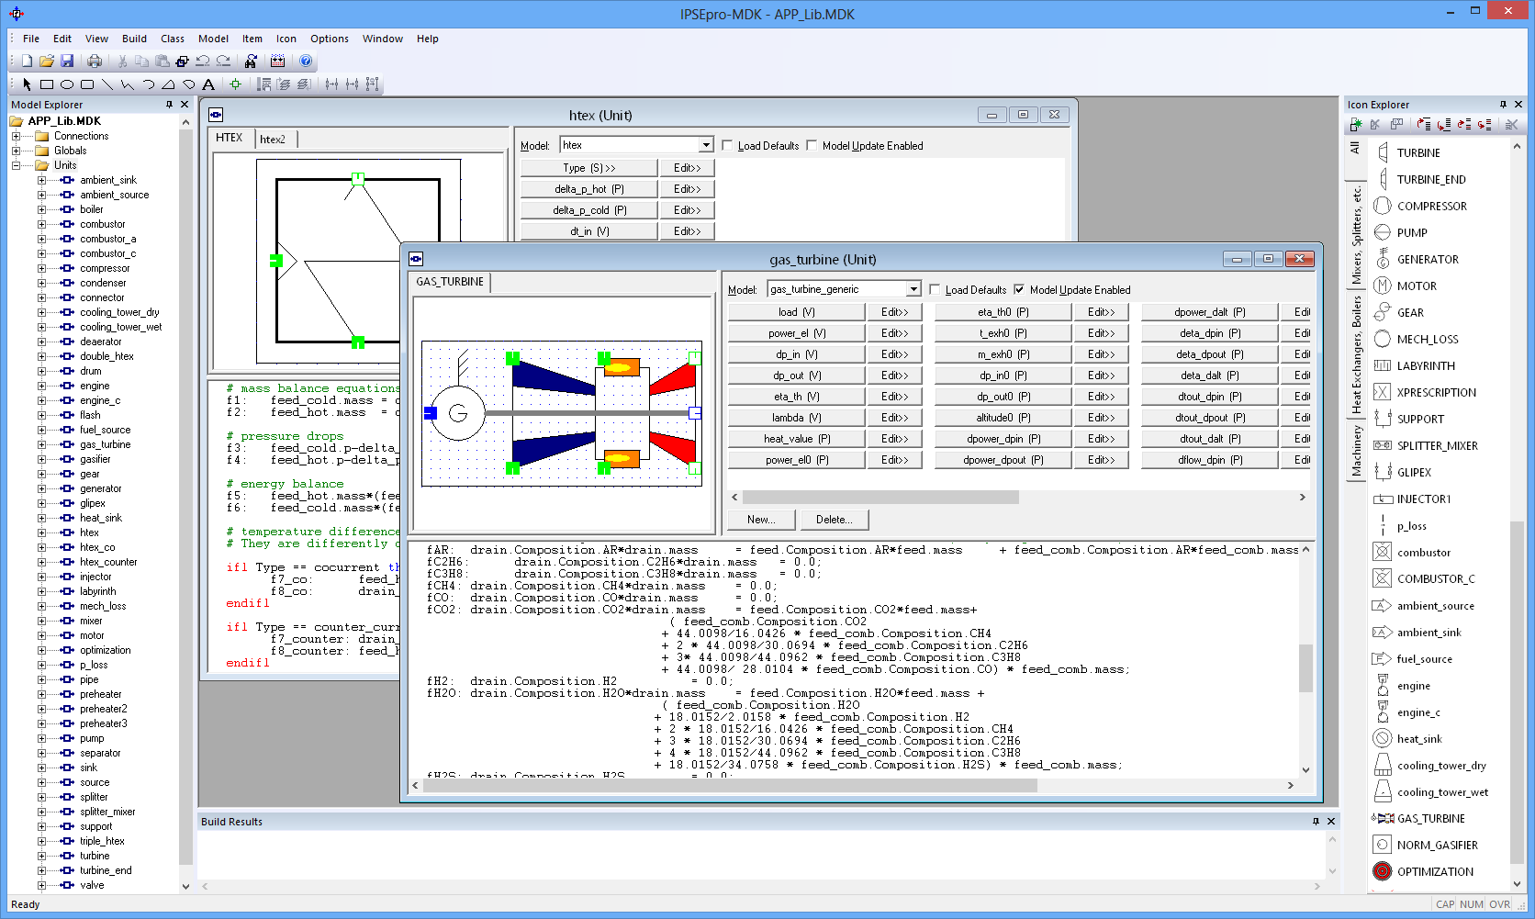Switch to the htex2 tab
This screenshot has width=1535, height=919.
[273, 140]
